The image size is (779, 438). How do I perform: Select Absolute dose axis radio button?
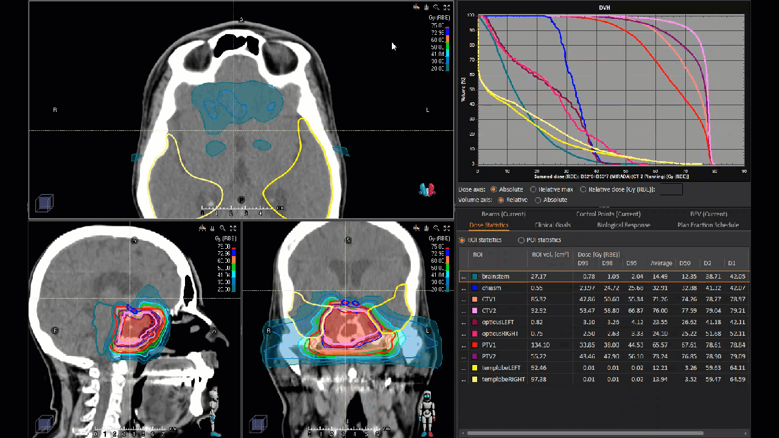(x=494, y=189)
